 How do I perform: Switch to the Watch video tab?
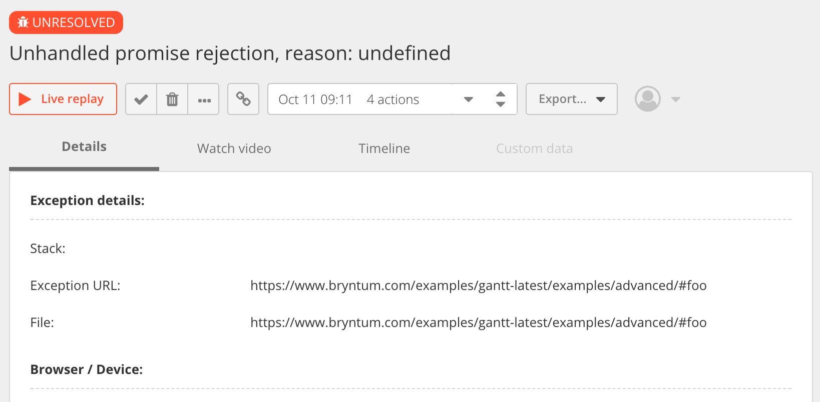click(x=234, y=148)
